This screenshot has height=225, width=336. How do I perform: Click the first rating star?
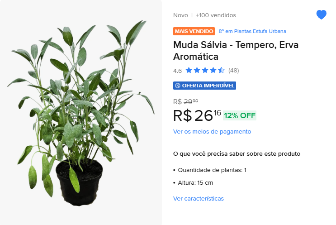(189, 70)
